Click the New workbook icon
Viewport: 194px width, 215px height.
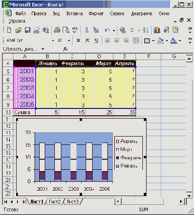coord(9,30)
